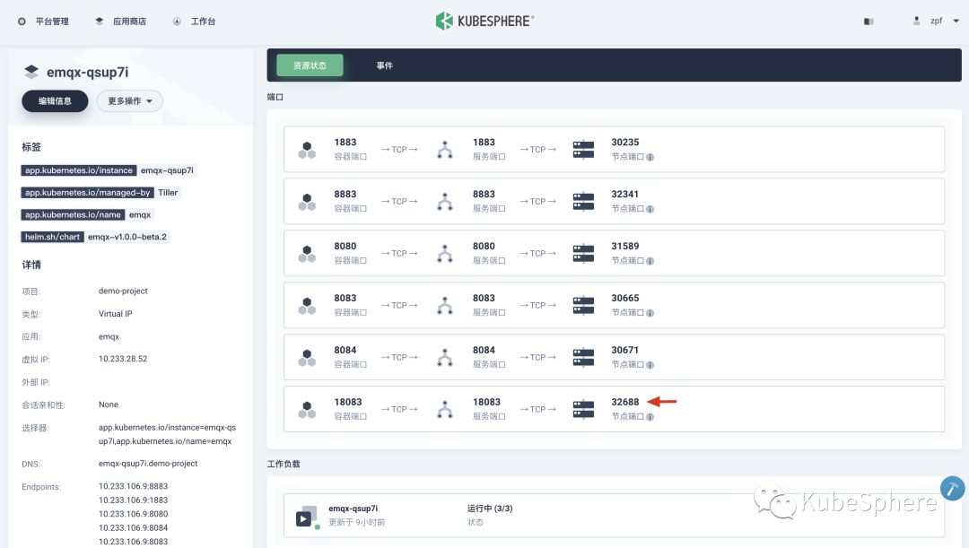This screenshot has height=548, width=969.
Task: Click the zpf user avatar icon
Action: coord(916,21)
